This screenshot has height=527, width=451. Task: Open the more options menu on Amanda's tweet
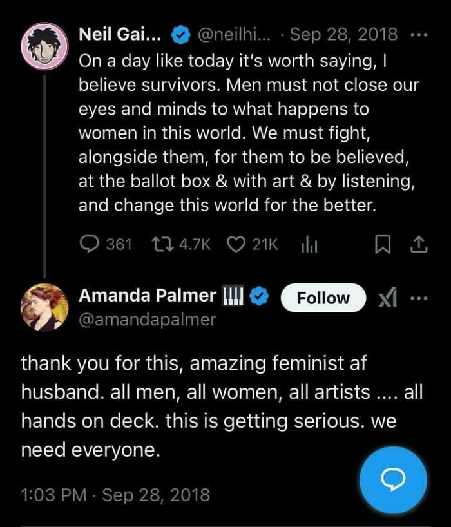(x=420, y=298)
